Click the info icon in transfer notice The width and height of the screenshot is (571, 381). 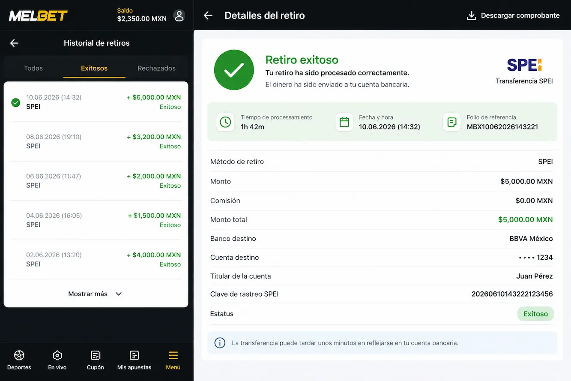point(220,343)
